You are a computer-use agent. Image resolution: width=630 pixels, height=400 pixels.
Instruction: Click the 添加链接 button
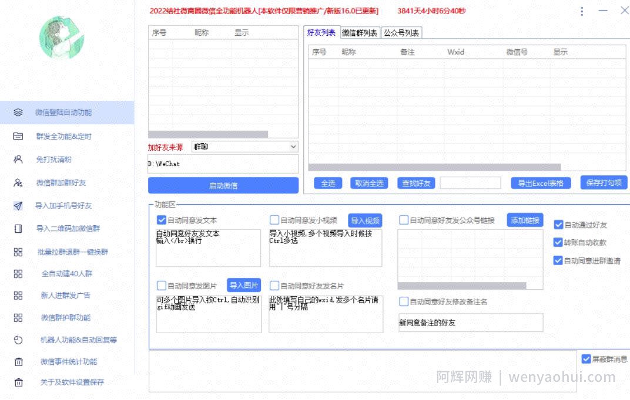click(x=525, y=220)
